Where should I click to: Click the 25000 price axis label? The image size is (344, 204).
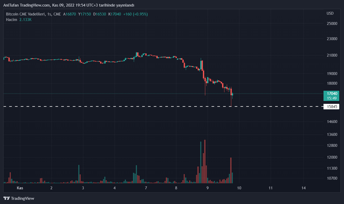click(x=332, y=24)
